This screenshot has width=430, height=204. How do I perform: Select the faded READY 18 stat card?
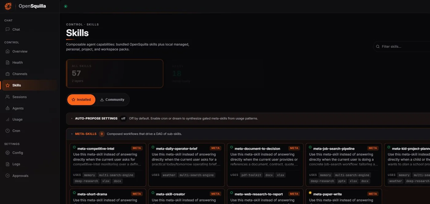[x=215, y=74]
